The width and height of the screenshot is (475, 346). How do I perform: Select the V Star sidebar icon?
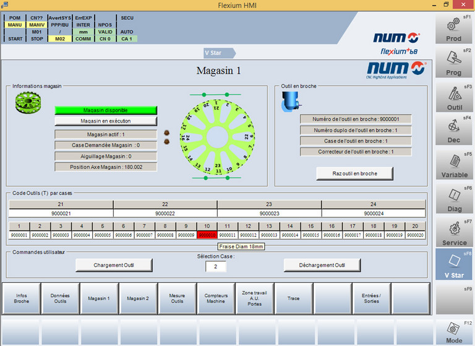454,265
